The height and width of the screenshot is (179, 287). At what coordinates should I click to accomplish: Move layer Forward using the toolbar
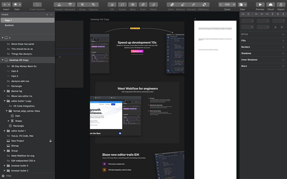tap(59, 5)
